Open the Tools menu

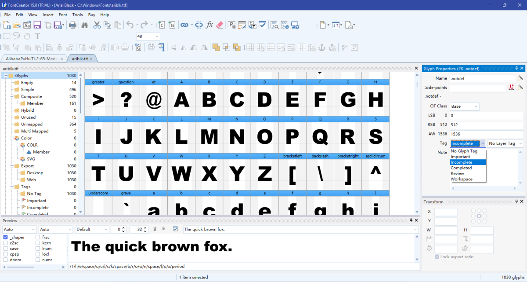pos(77,15)
